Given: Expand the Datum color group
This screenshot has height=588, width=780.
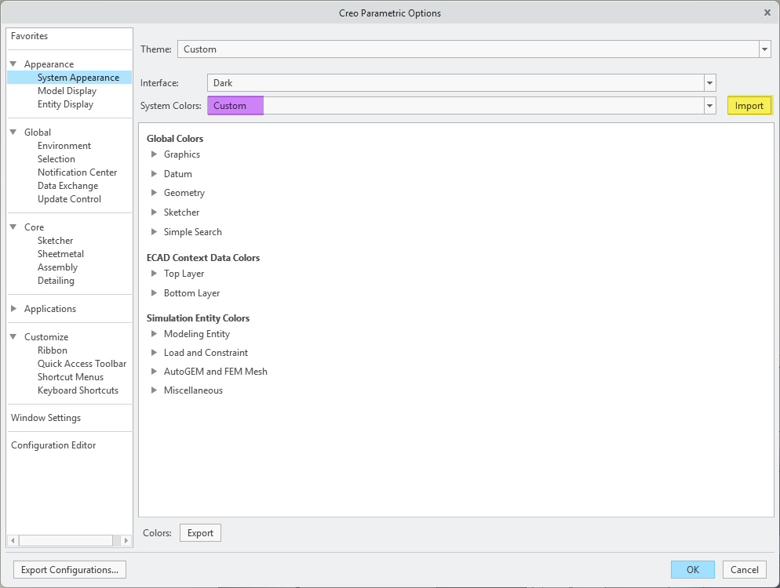Looking at the screenshot, I should (154, 174).
